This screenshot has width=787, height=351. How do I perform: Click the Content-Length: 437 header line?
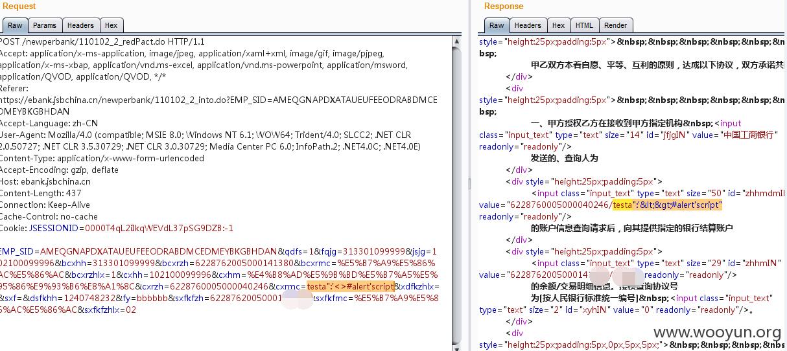(x=40, y=193)
